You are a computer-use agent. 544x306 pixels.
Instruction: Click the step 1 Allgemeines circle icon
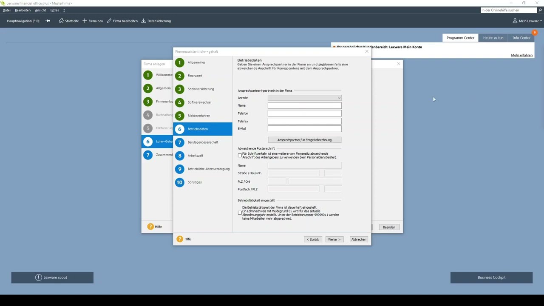click(x=179, y=62)
